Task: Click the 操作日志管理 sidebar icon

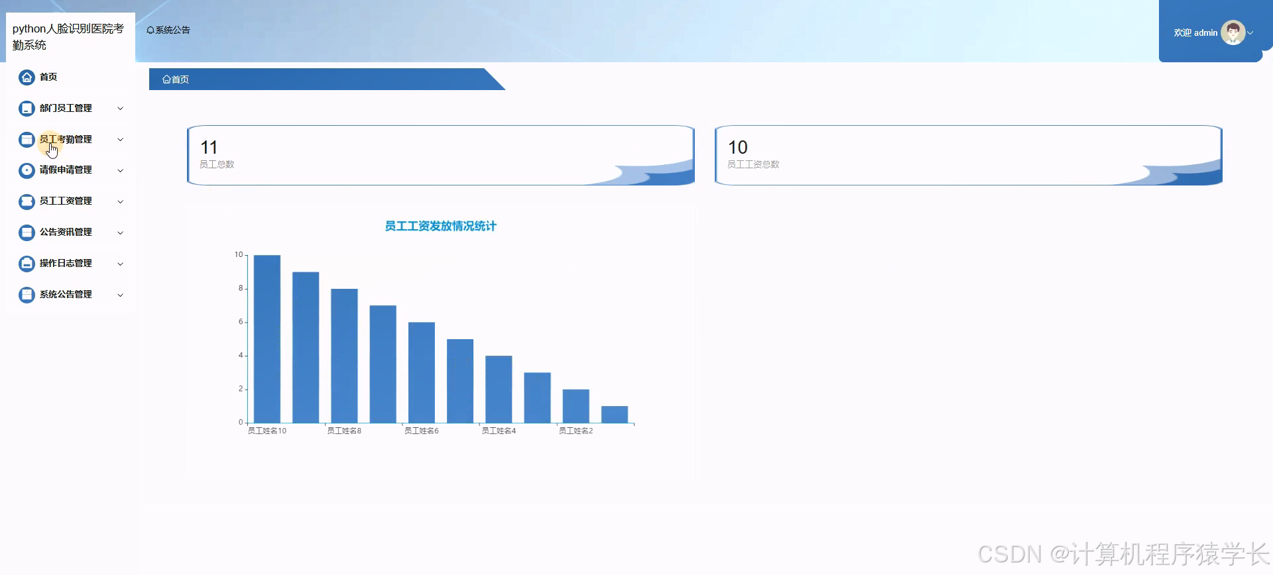Action: 27,264
